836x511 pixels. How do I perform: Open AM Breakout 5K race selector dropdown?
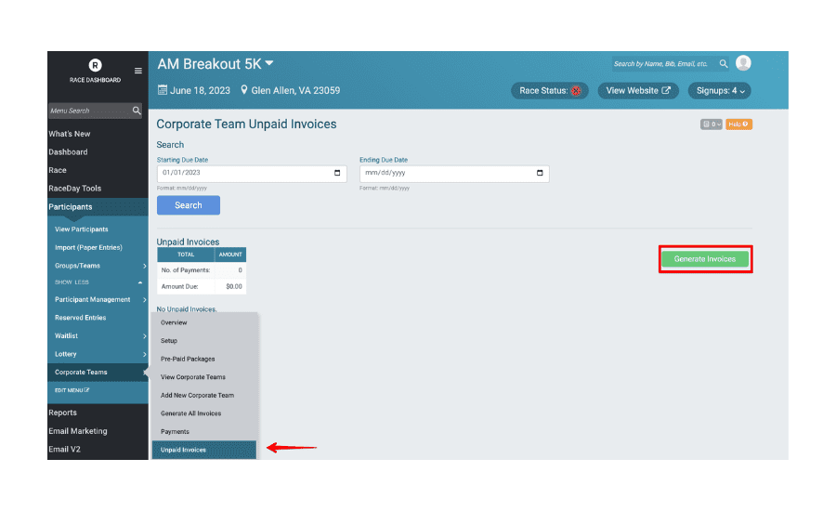(x=216, y=64)
